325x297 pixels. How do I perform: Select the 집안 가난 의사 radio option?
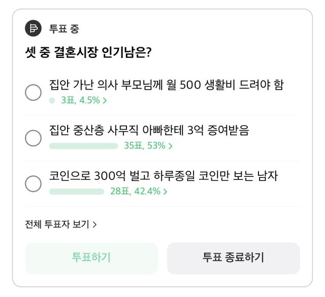click(x=34, y=92)
